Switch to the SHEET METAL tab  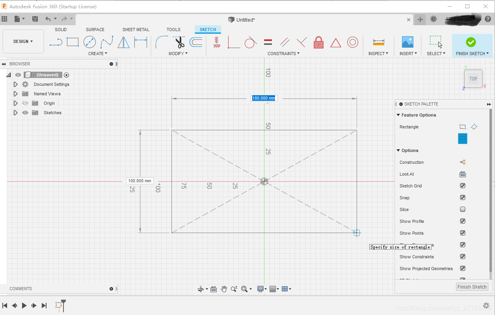click(x=136, y=30)
